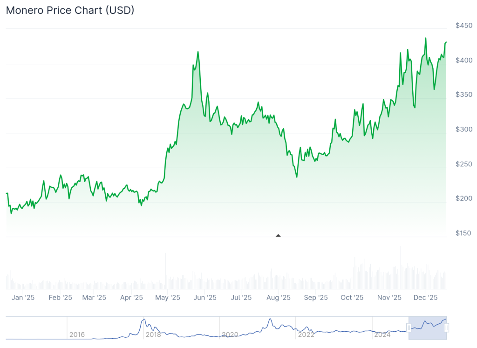The width and height of the screenshot is (477, 348).
Task: Click 2018 in the navigator timeline
Action: coord(153,334)
